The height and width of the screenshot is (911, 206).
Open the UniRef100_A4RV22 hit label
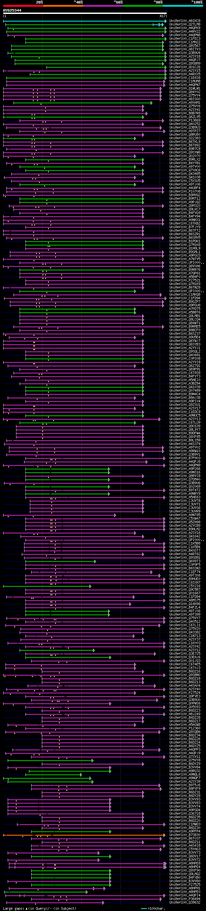pos(185,31)
